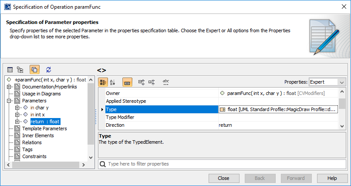Click the blue refresh icon above tree
Viewport: 351px width, 186px height.
(48, 70)
